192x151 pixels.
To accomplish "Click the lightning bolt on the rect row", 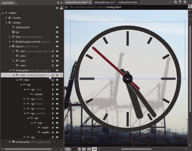I will 53,128.
